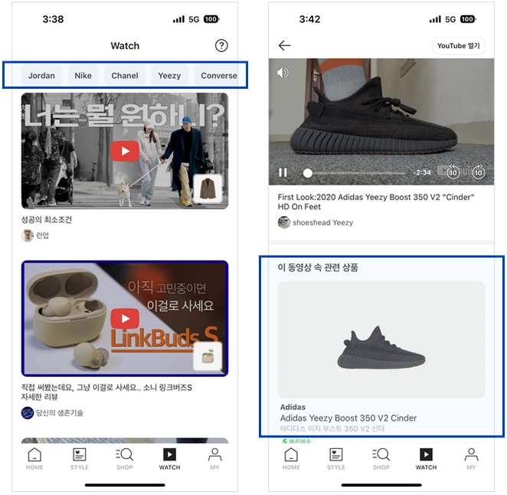The height and width of the screenshot is (495, 507).
Task: Open video title 성공의 최소조건
Action: (47, 220)
